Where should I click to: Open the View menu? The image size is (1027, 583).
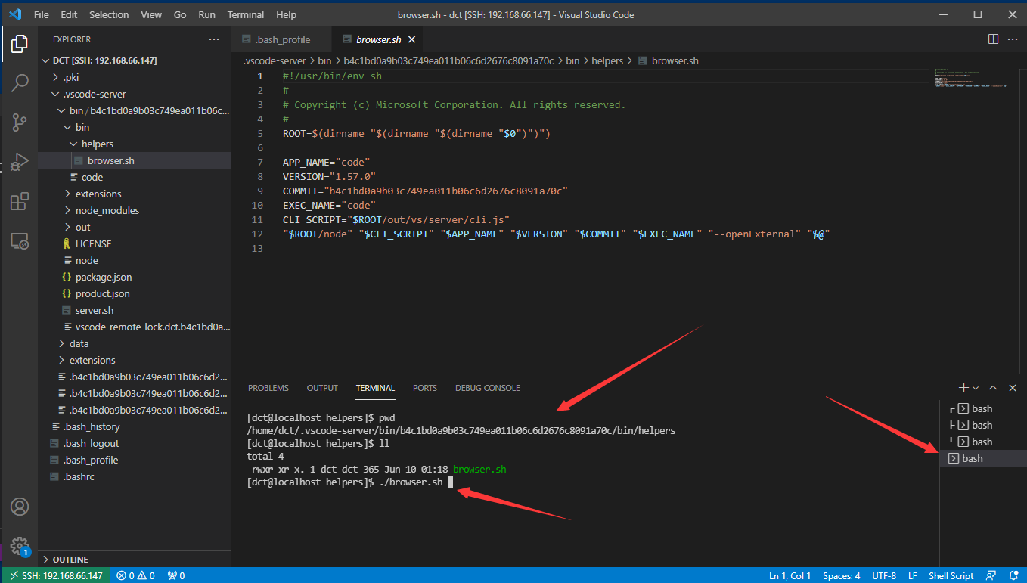pyautogui.click(x=151, y=14)
